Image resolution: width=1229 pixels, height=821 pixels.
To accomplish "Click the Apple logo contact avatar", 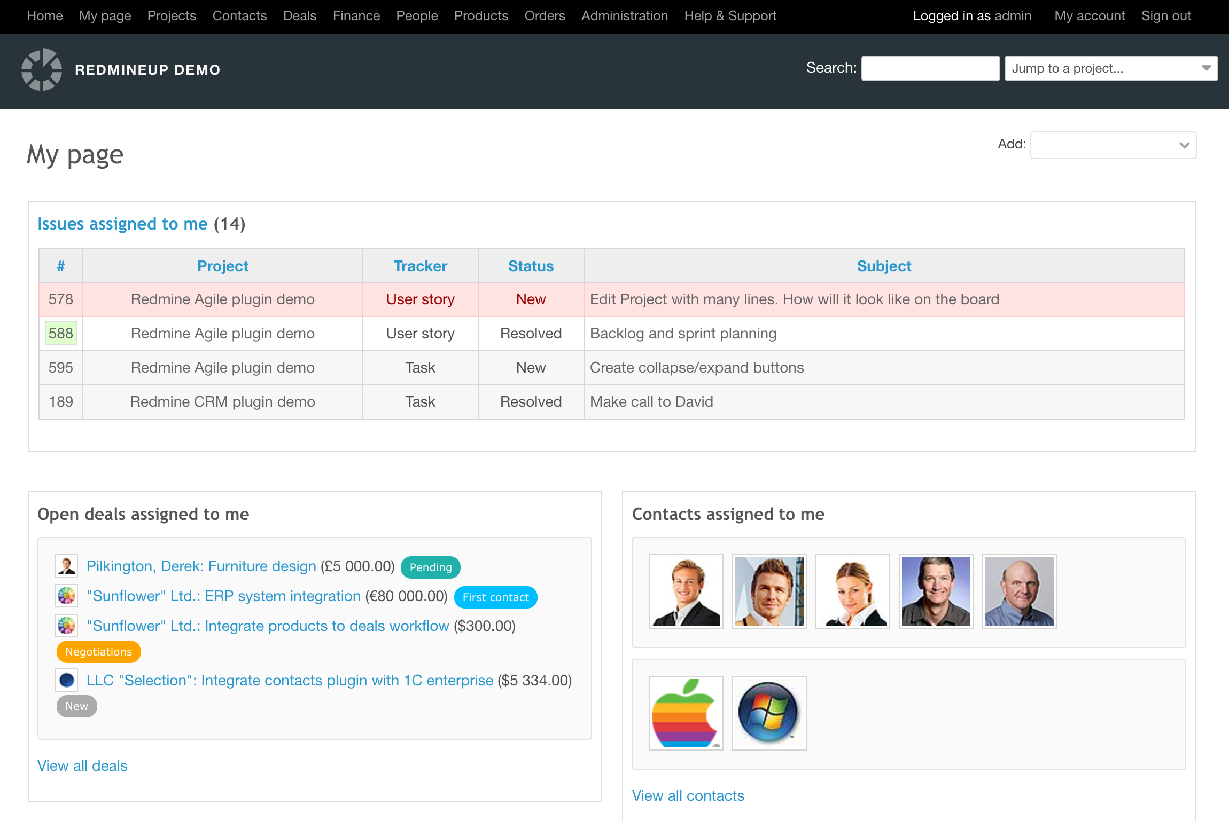I will pos(686,713).
